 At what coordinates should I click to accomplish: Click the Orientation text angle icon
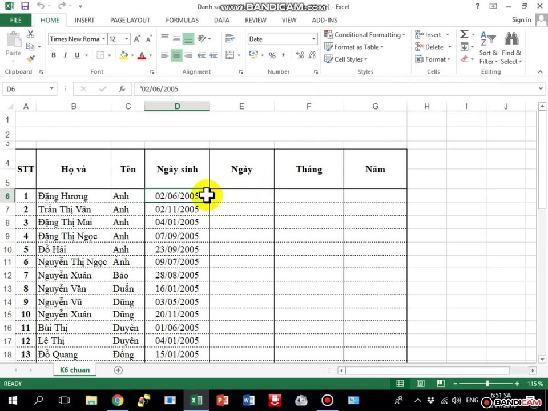click(x=202, y=38)
